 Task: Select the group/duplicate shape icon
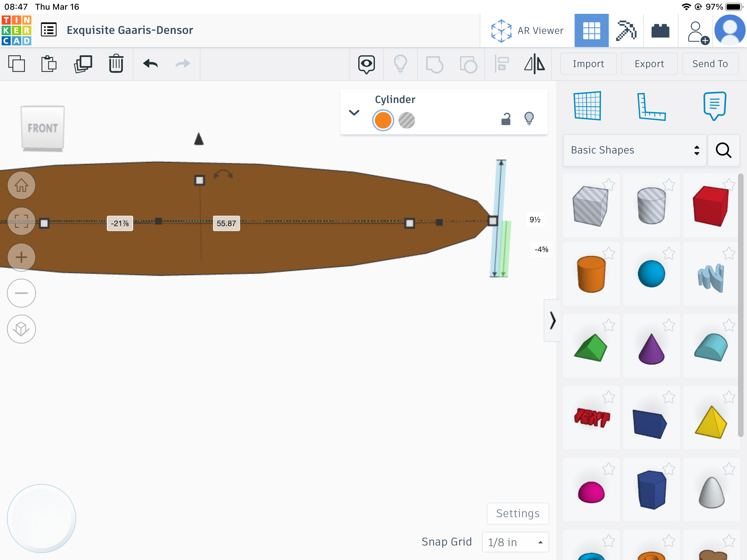click(83, 63)
